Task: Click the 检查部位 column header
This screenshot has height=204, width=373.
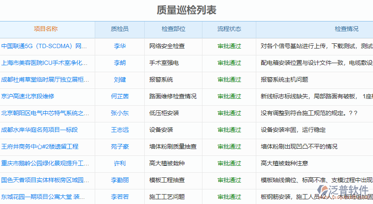Action: click(x=173, y=29)
